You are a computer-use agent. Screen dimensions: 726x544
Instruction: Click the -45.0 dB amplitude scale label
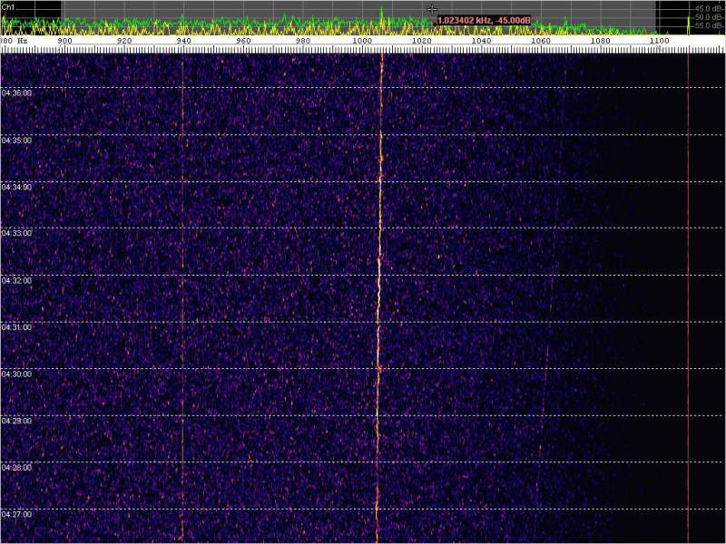point(708,8)
